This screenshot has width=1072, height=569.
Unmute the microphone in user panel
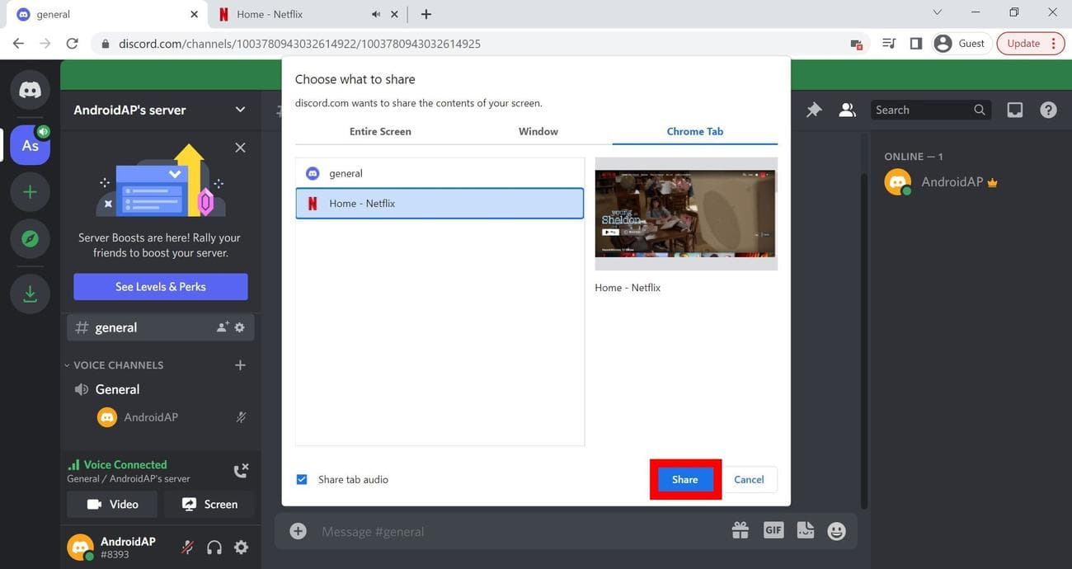(188, 547)
